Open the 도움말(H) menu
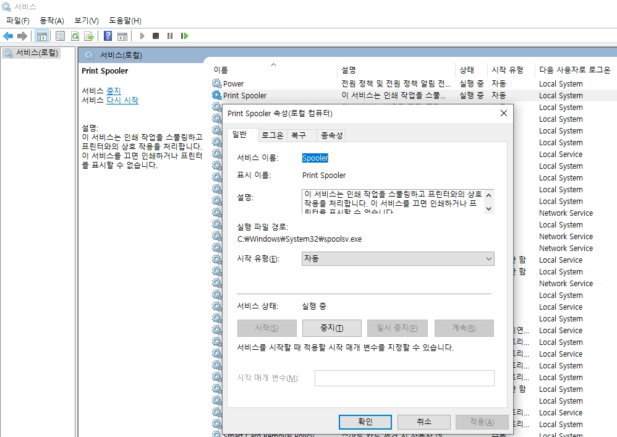This screenshot has height=437, width=617. point(125,20)
